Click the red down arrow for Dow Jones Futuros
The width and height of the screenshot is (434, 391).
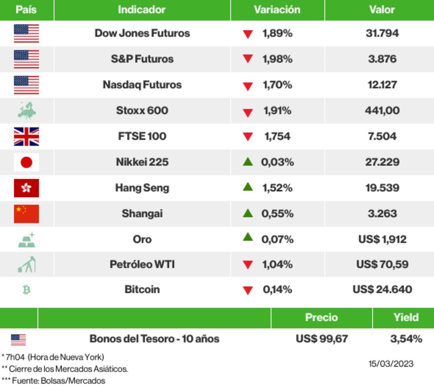pos(248,34)
